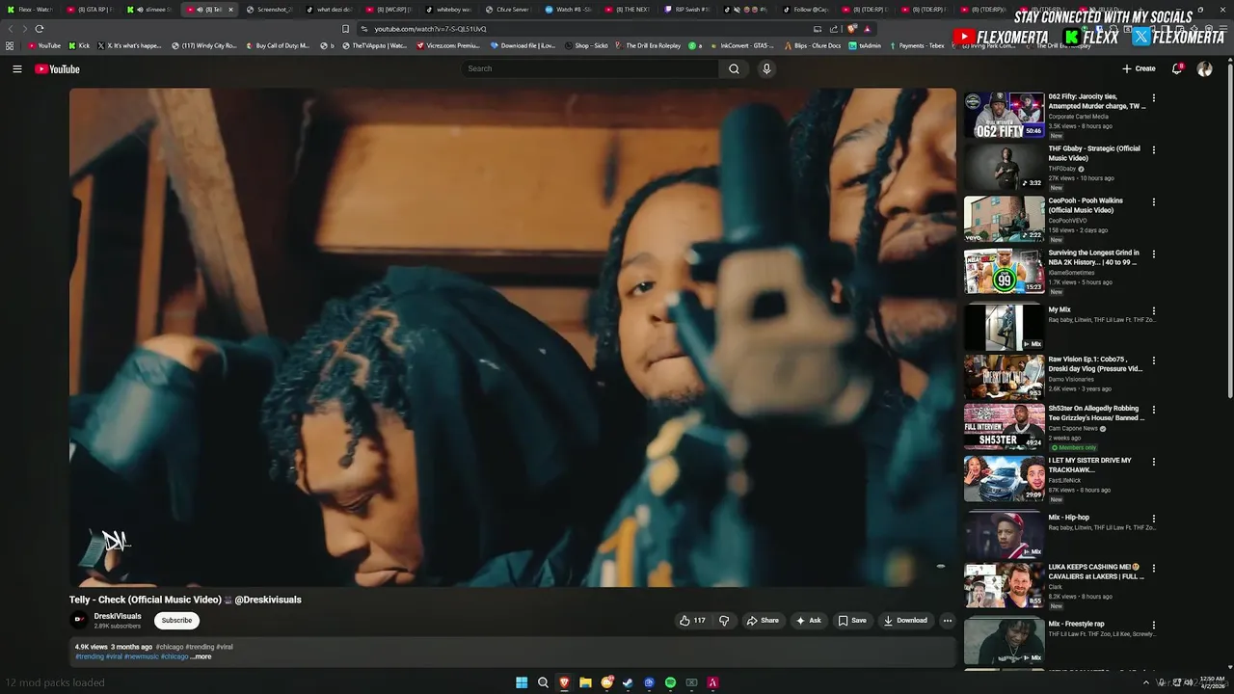Open File Explorer from the taskbar
The image size is (1234, 694).
point(585,682)
